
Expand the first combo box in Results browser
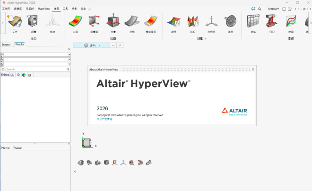tap(69, 55)
